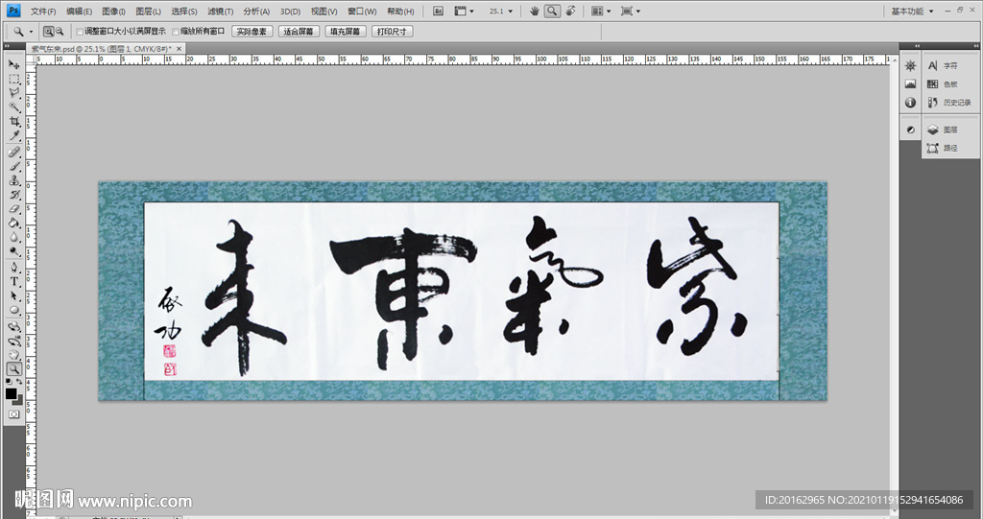Image resolution: width=983 pixels, height=519 pixels.
Task: Open the 图层 layers panel
Action: pos(944,130)
